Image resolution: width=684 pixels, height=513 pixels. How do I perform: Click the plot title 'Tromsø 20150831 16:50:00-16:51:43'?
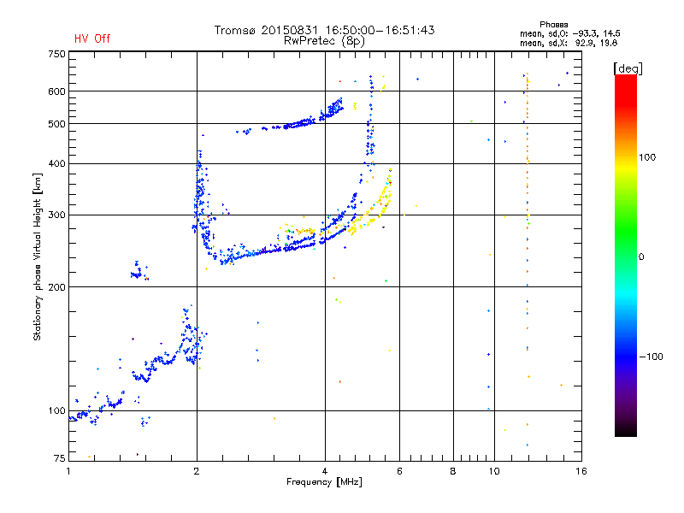325,30
